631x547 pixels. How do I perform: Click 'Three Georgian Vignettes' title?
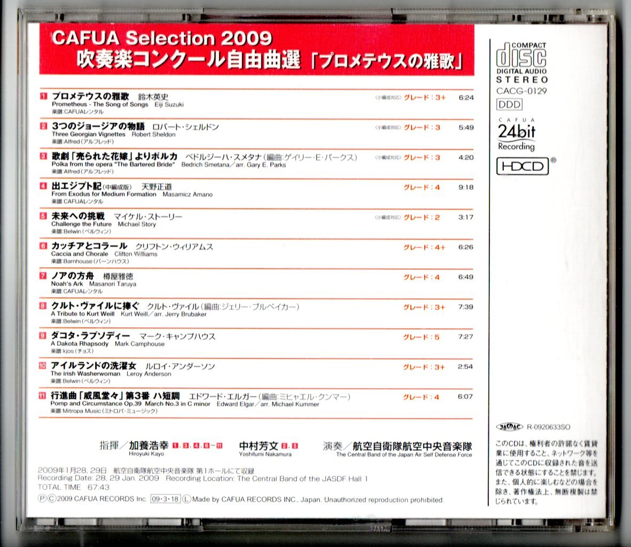88,134
